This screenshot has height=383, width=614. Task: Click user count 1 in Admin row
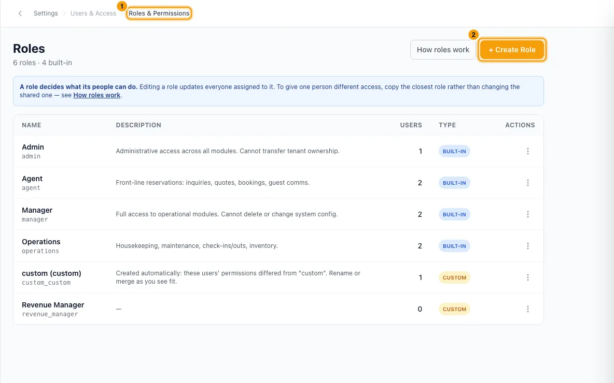pos(421,151)
